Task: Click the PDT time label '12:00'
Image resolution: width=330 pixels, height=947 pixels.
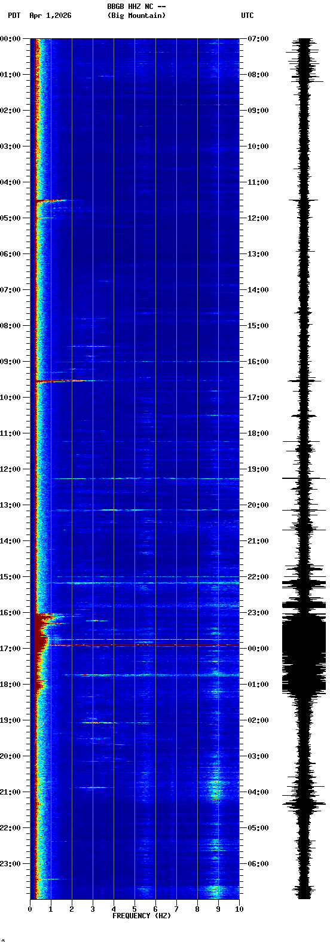Action: pos(10,469)
